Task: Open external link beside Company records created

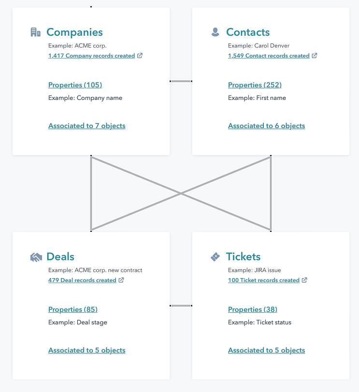Action: (x=140, y=55)
